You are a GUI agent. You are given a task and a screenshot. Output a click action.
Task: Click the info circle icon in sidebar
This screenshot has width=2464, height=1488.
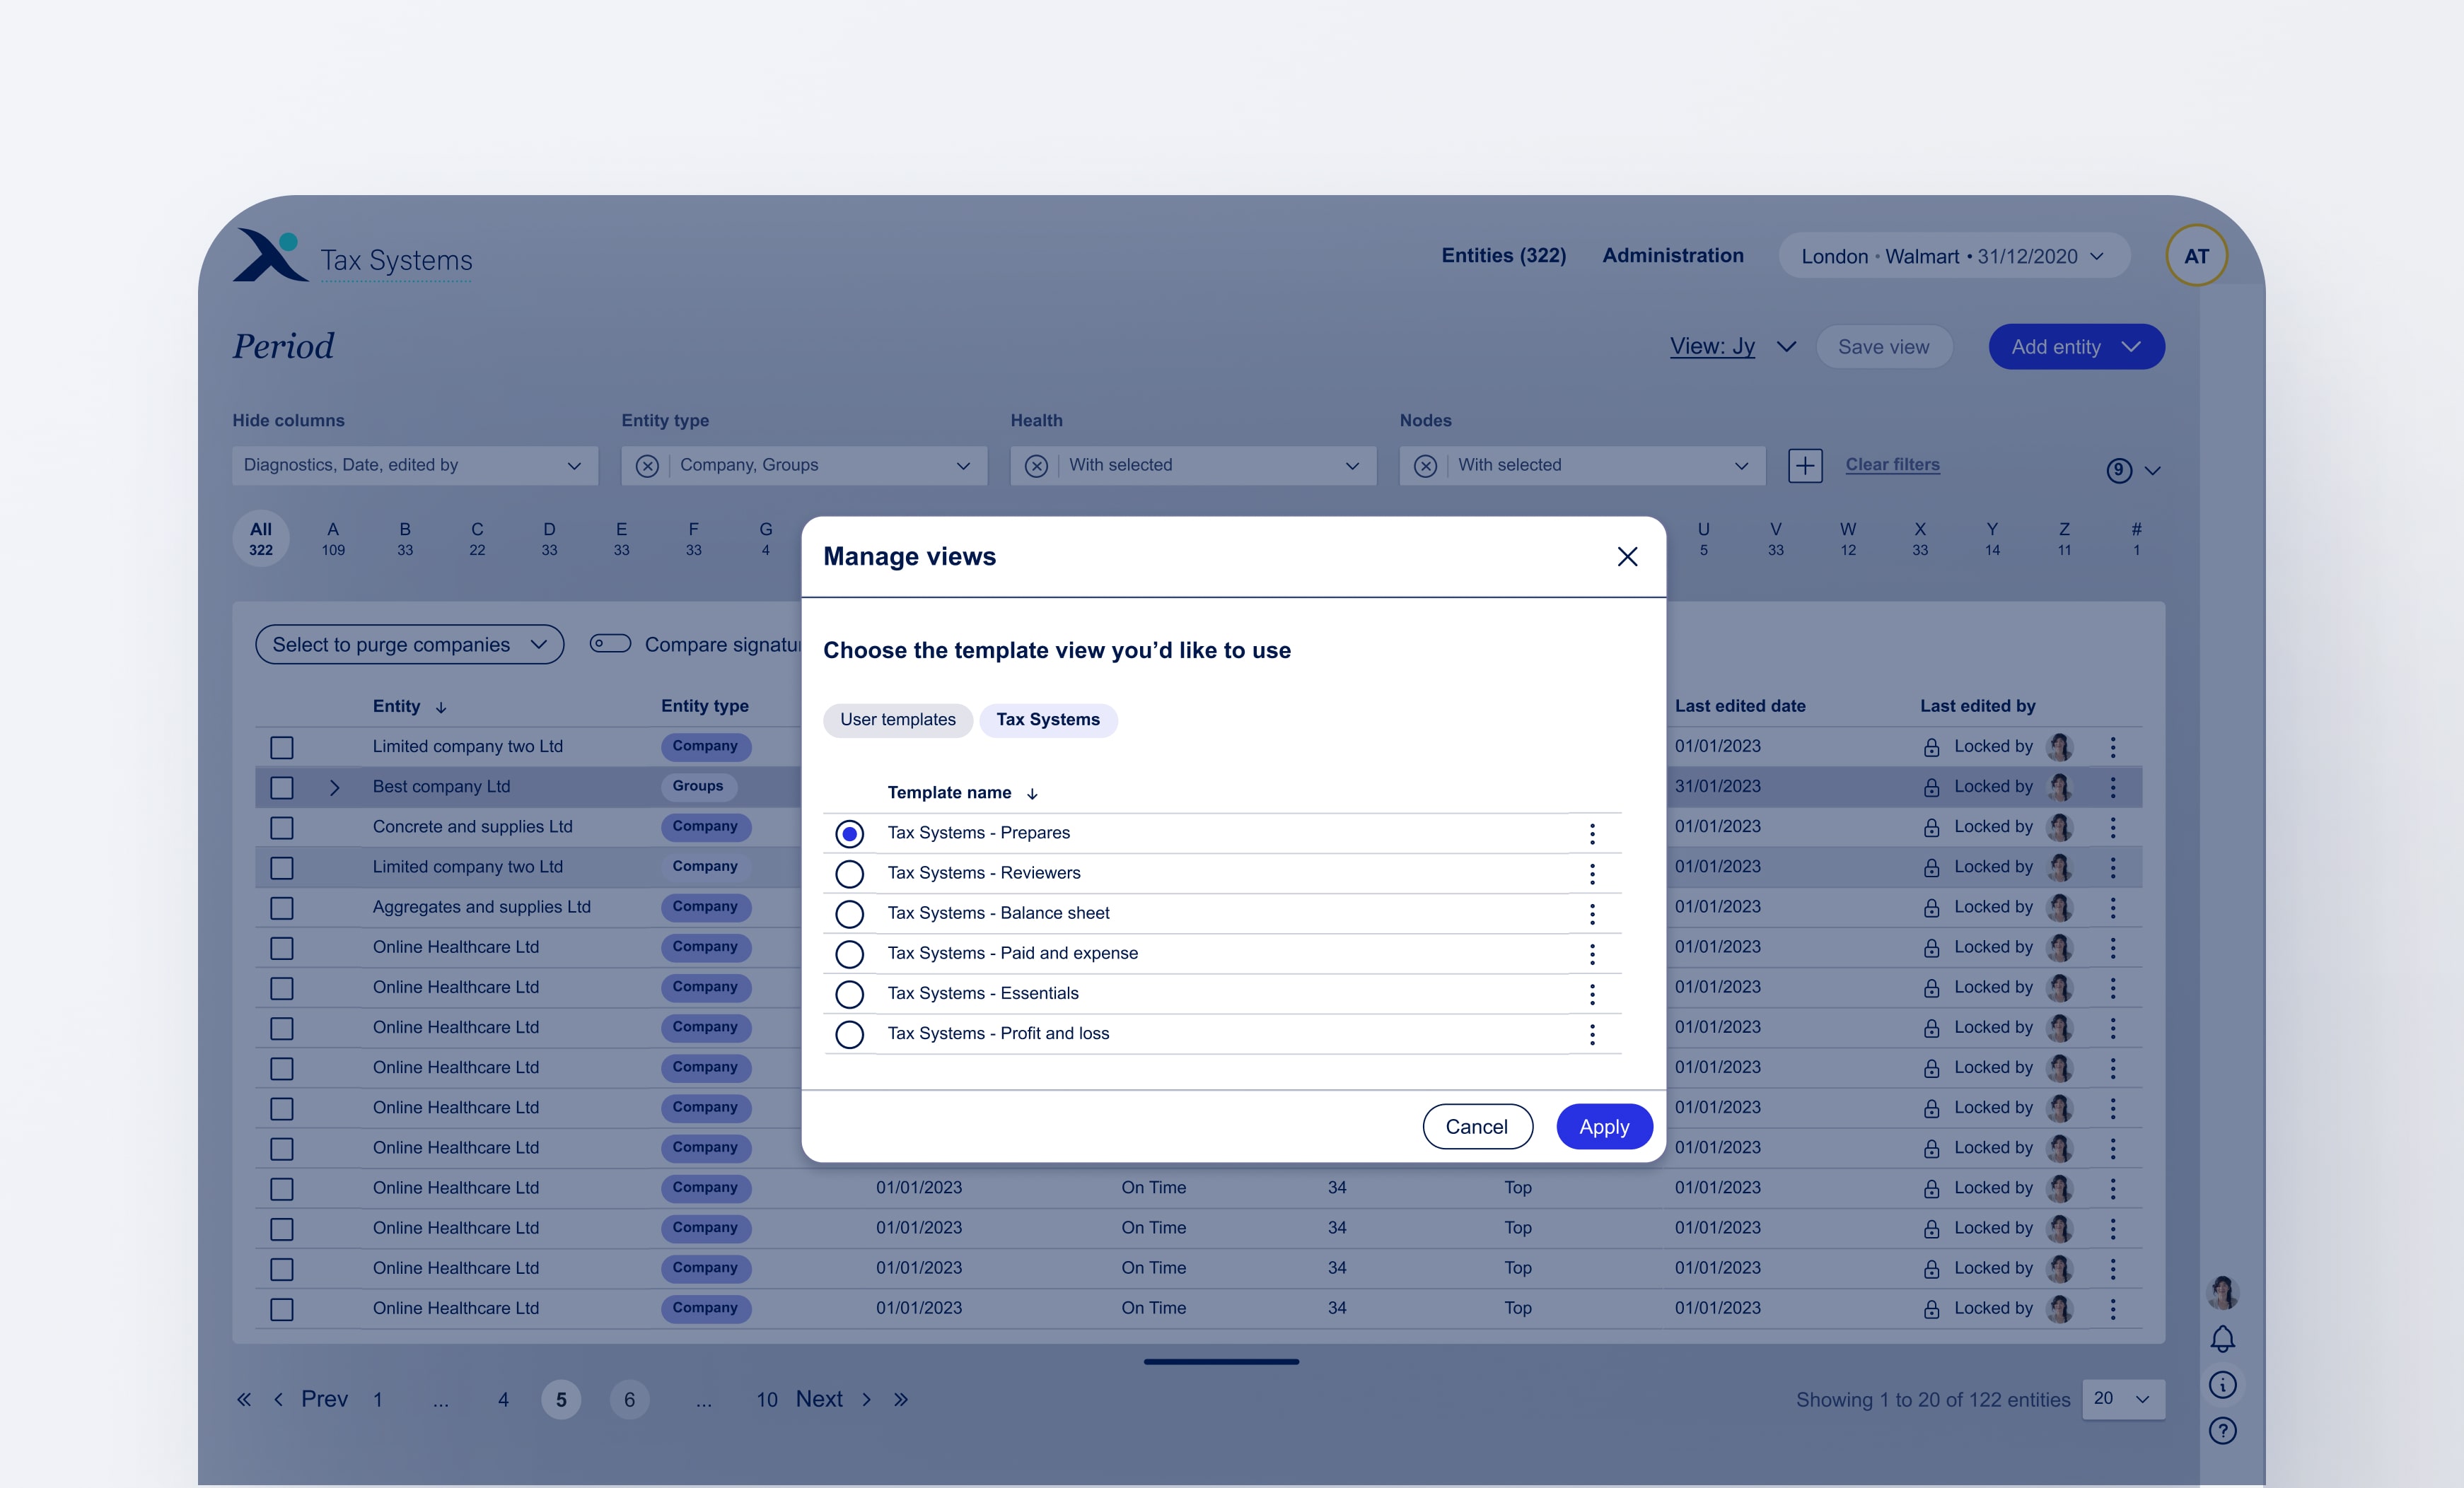pos(2222,1385)
